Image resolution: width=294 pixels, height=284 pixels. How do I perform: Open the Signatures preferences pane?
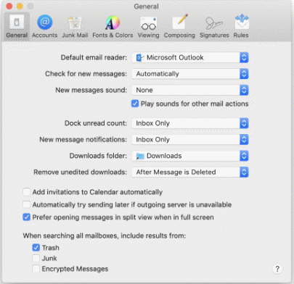point(214,26)
